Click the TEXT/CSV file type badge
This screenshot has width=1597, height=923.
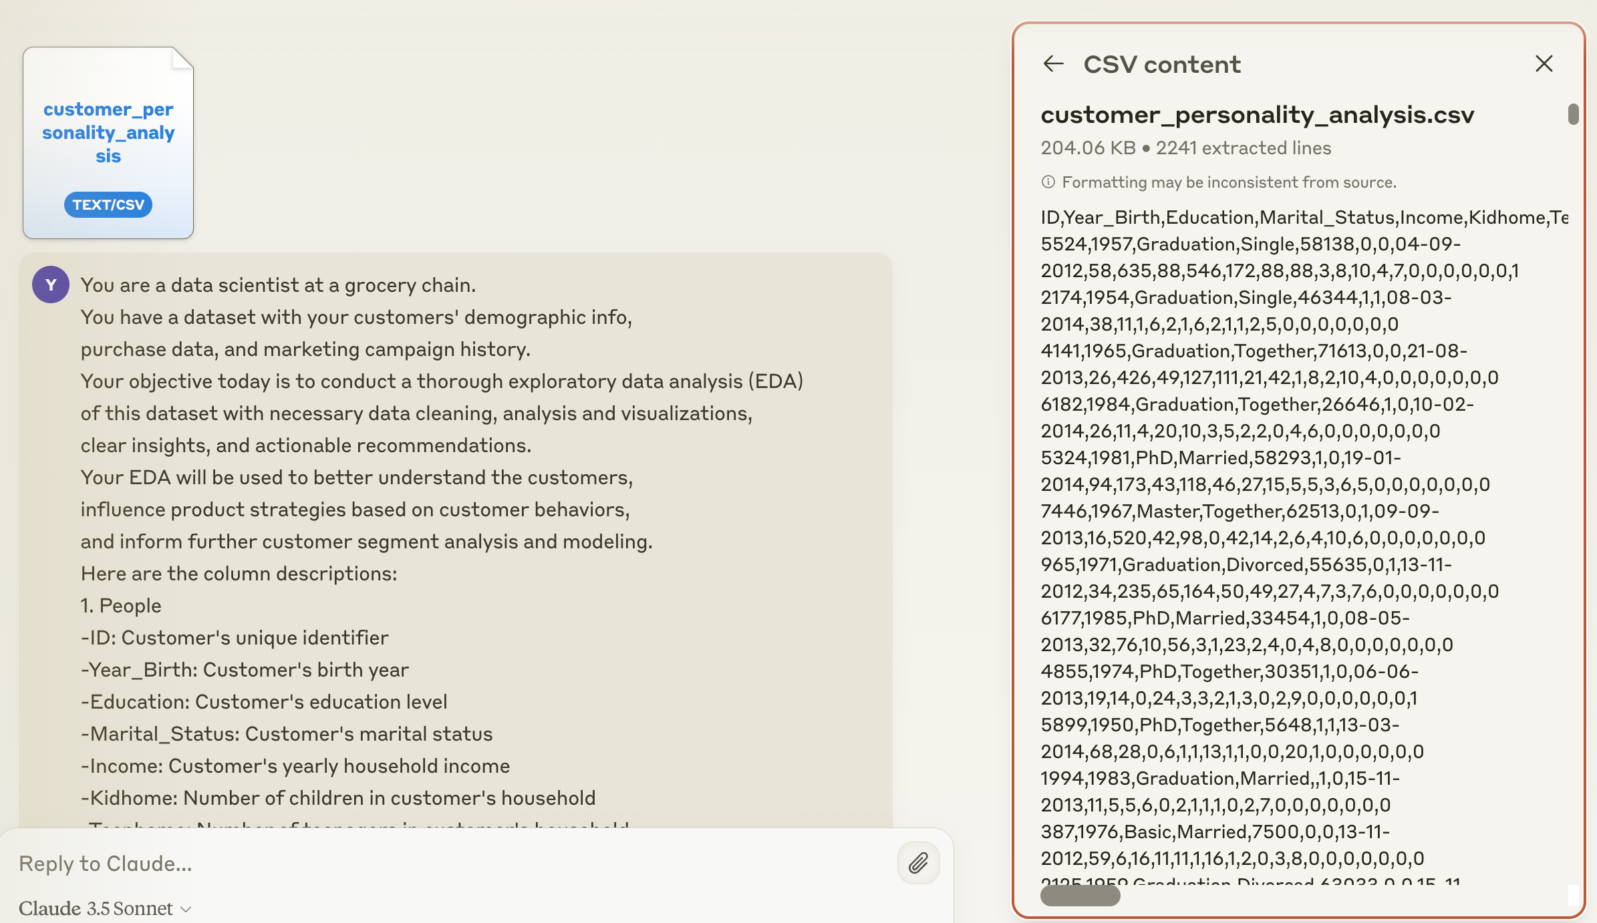[x=108, y=204]
